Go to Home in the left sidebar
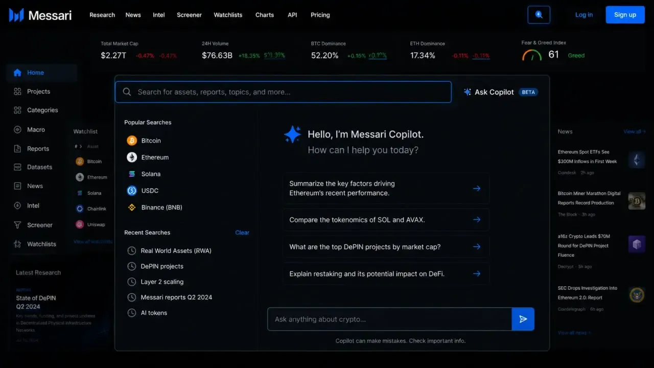This screenshot has height=368, width=654. tap(42, 73)
